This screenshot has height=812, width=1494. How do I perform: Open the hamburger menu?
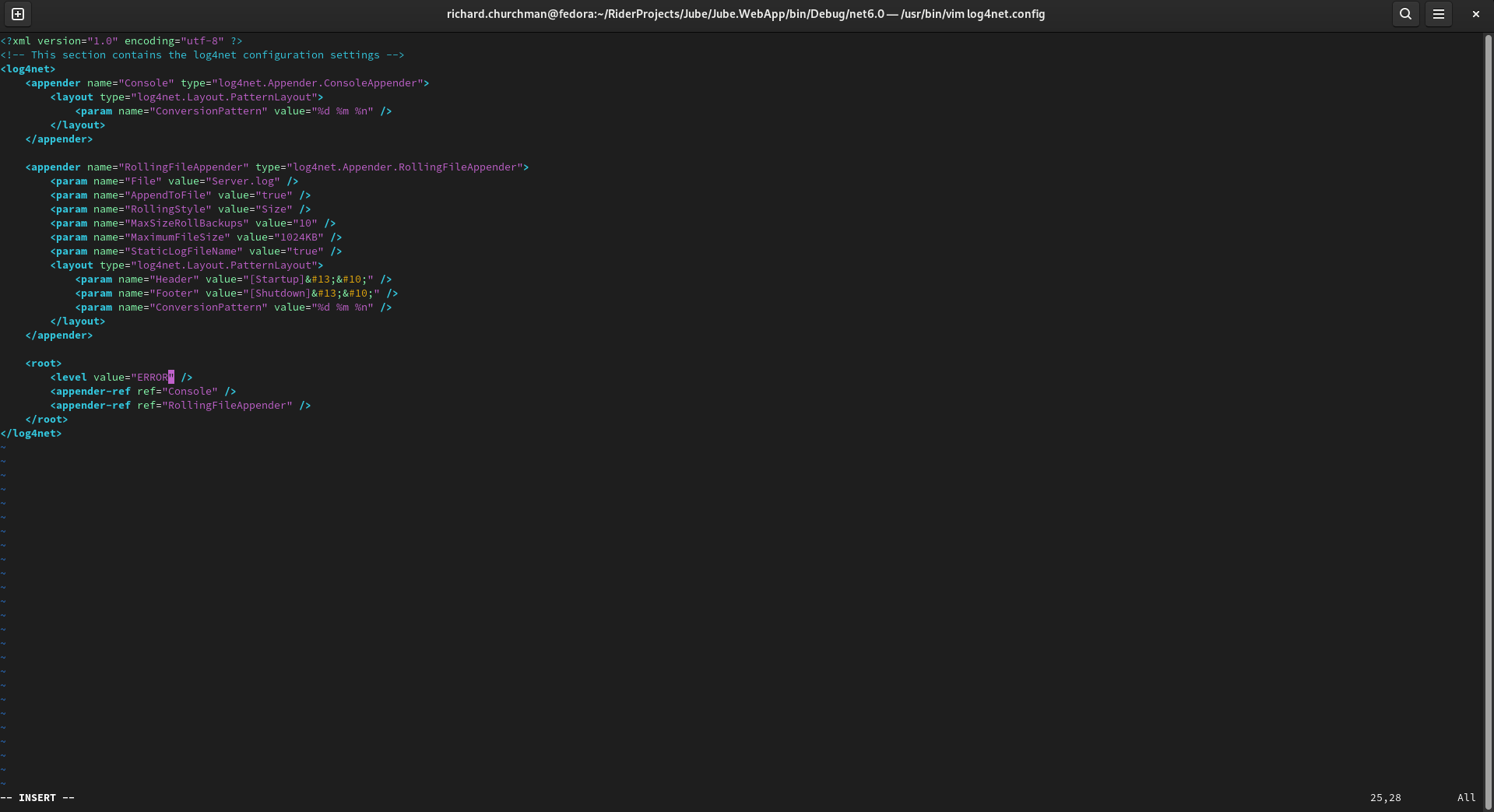tap(1439, 14)
